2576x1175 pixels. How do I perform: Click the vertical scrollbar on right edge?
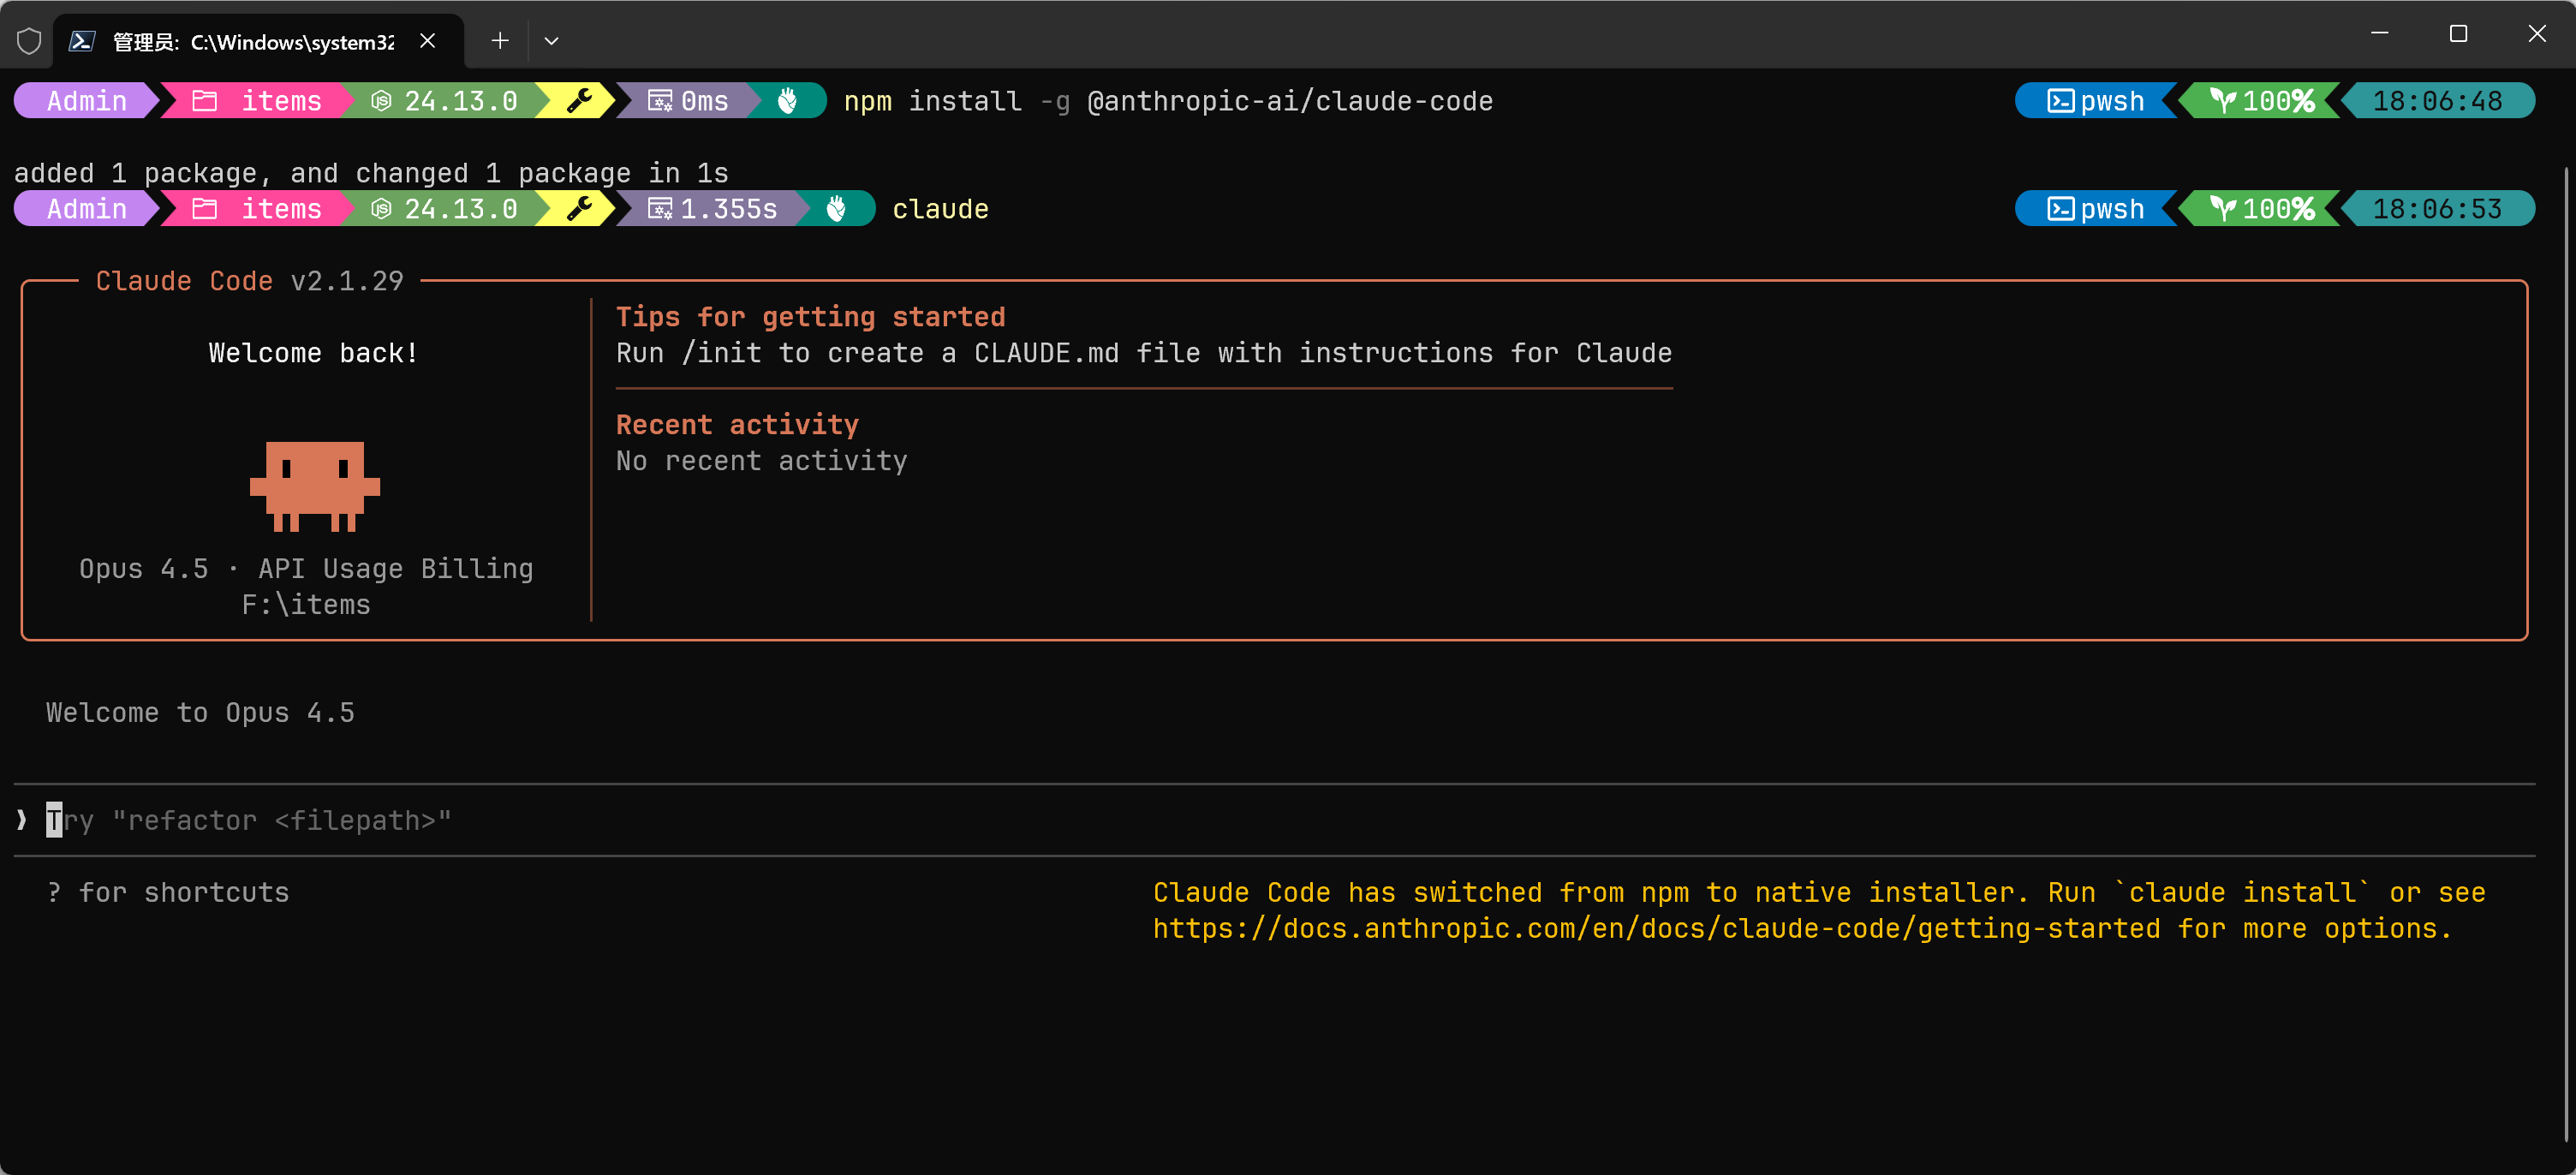tap(2567, 650)
